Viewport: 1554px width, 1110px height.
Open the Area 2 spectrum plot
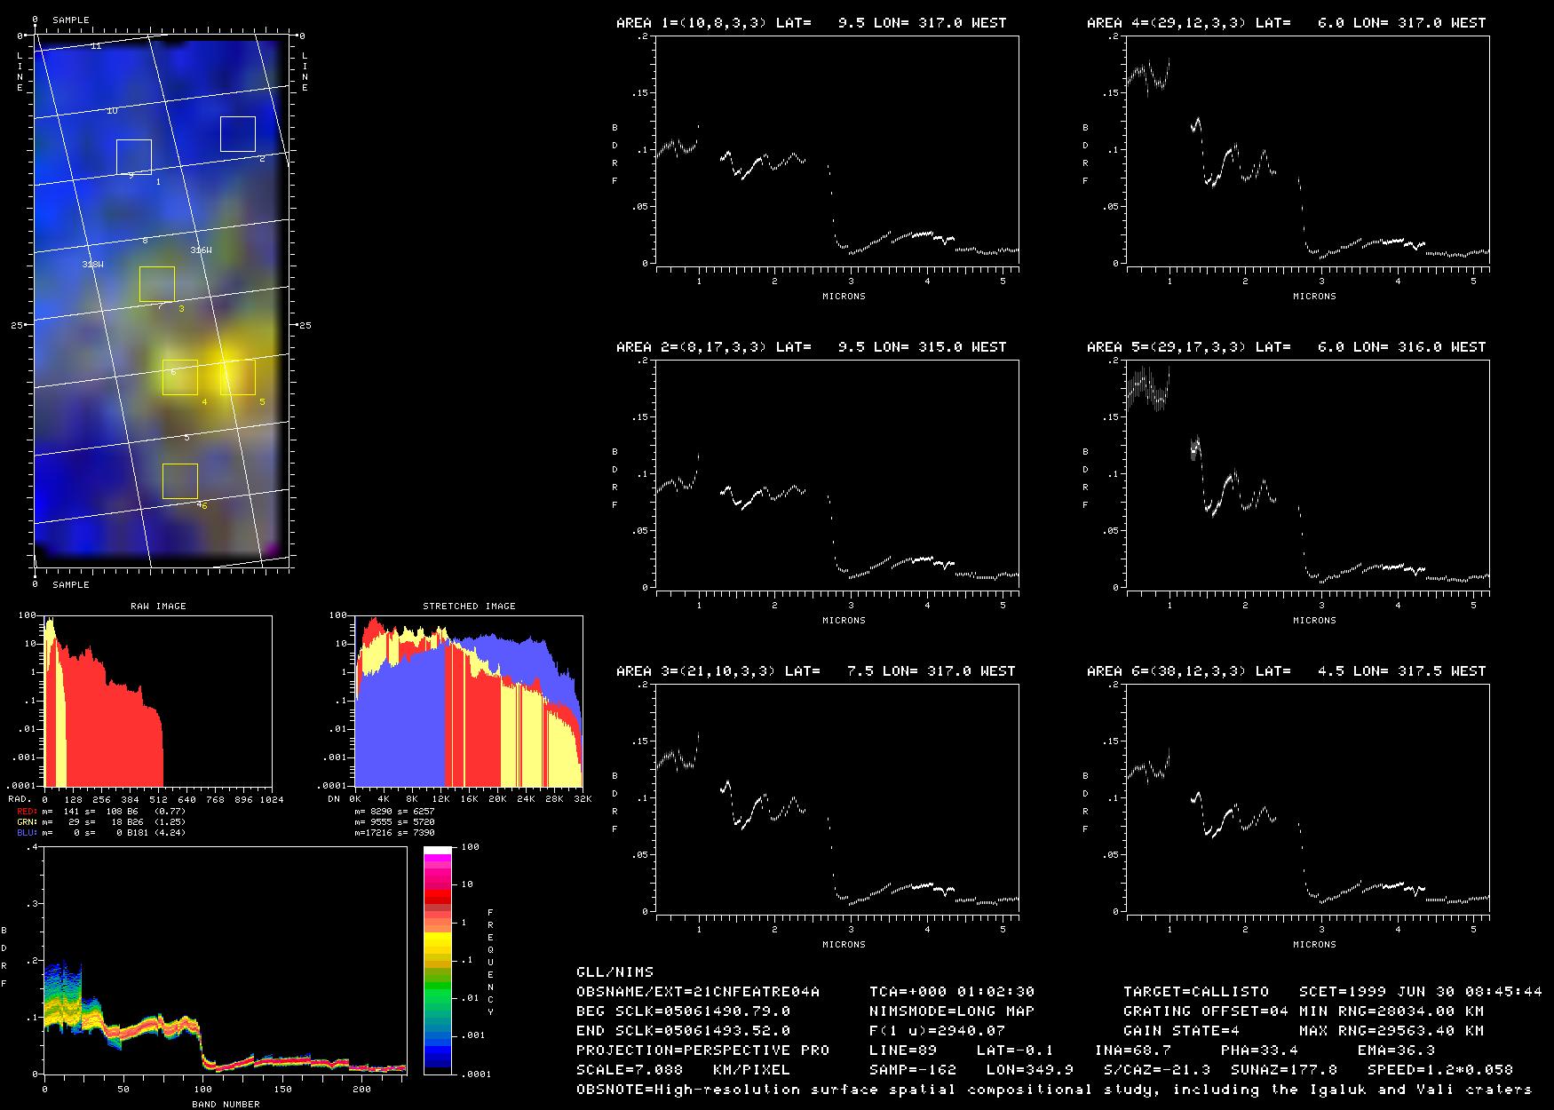[836, 474]
